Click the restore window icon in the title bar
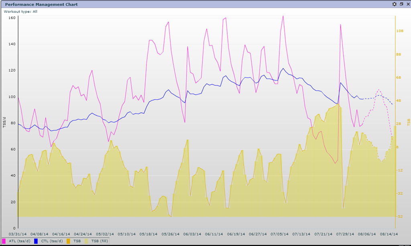The width and height of the screenshot is (411, 246). click(401, 4)
